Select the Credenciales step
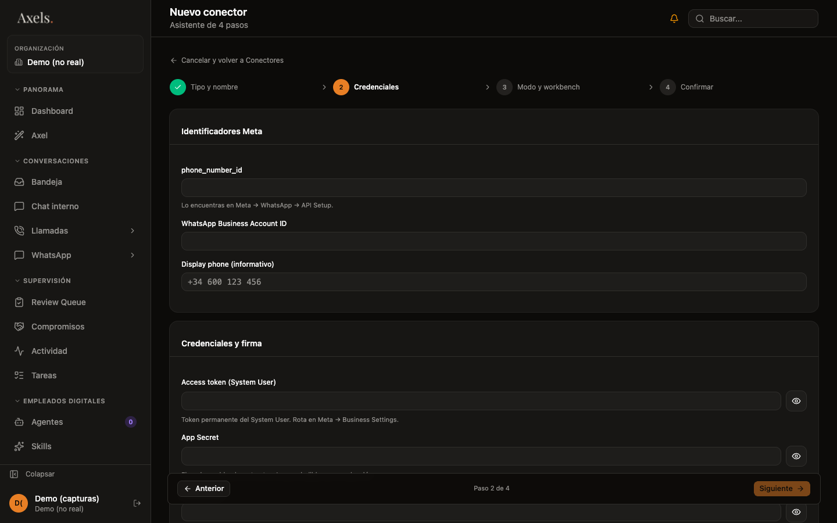 (x=366, y=87)
